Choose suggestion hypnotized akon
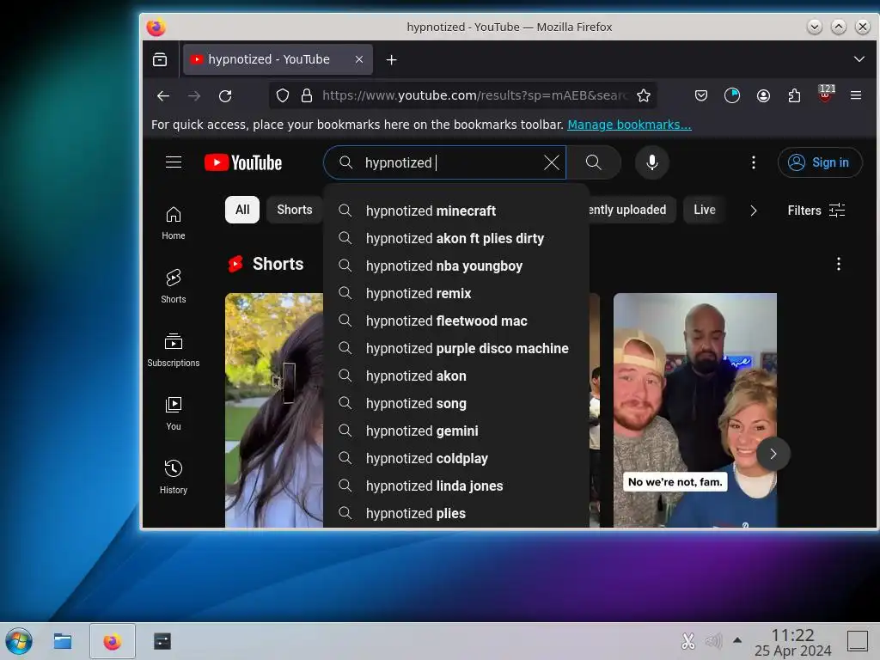Viewport: 880px width, 660px height. pyautogui.click(x=456, y=376)
